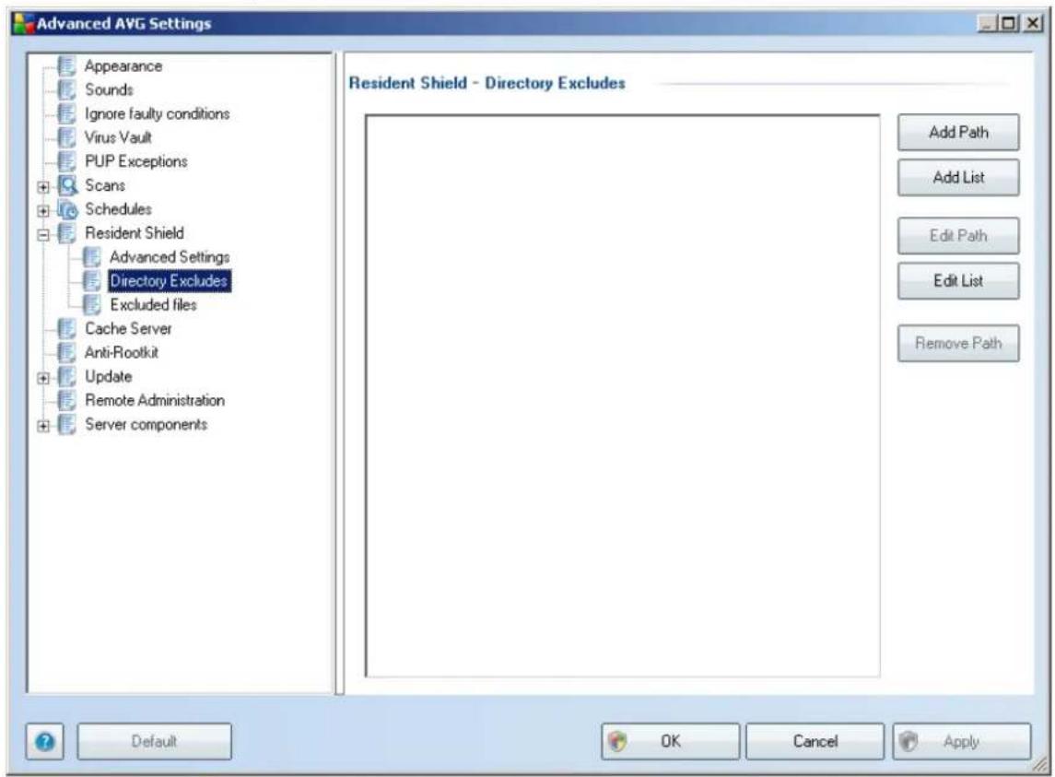
Task: Close the Advanced AVG Settings window
Action: 1033,24
